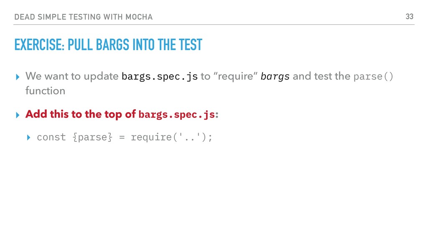The width and height of the screenshot is (428, 241).
Task: Click the slide number 33
Action: (410, 17)
